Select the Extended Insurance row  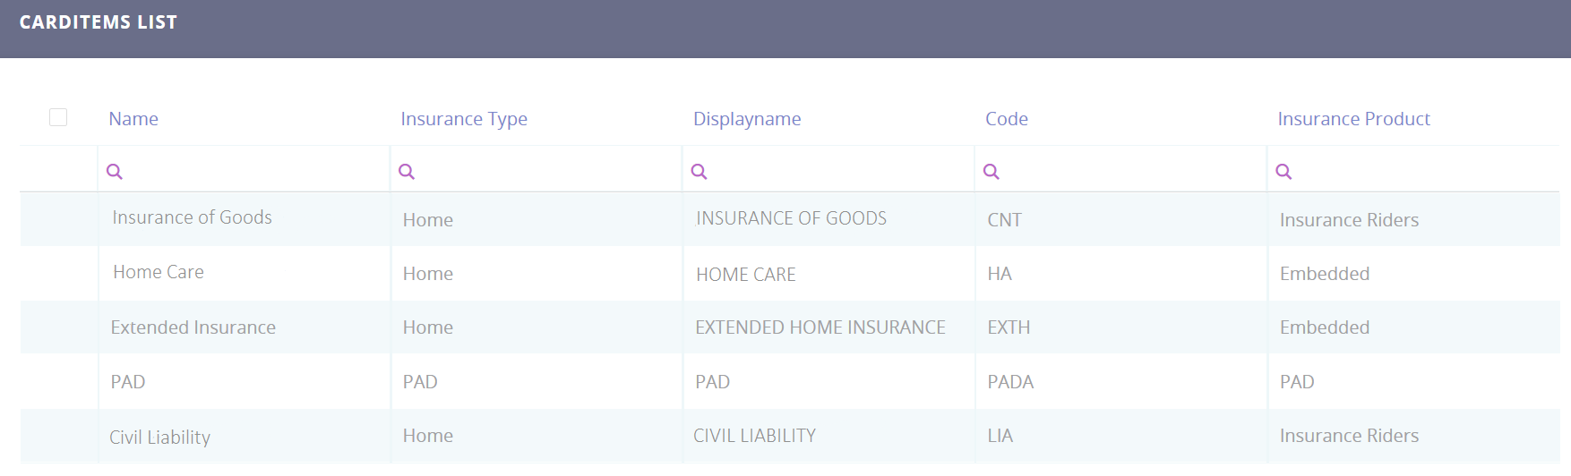click(x=193, y=327)
